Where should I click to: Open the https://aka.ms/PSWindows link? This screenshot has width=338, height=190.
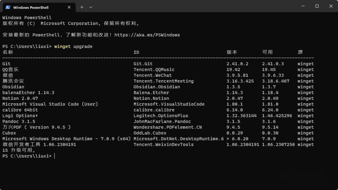pyautogui.click(x=147, y=35)
